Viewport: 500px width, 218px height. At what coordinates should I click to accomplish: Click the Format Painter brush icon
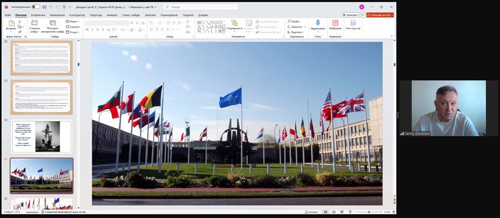tap(20, 32)
